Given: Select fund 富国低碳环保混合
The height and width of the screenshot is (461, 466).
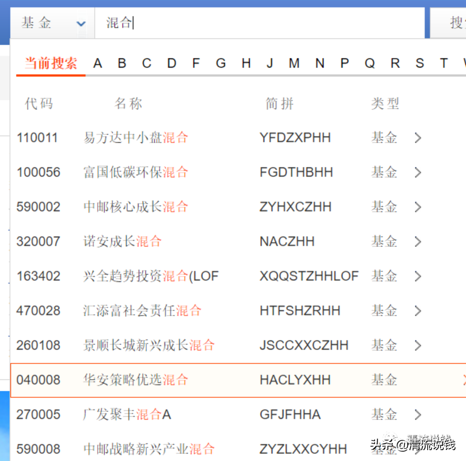Looking at the screenshot, I should pos(136,172).
